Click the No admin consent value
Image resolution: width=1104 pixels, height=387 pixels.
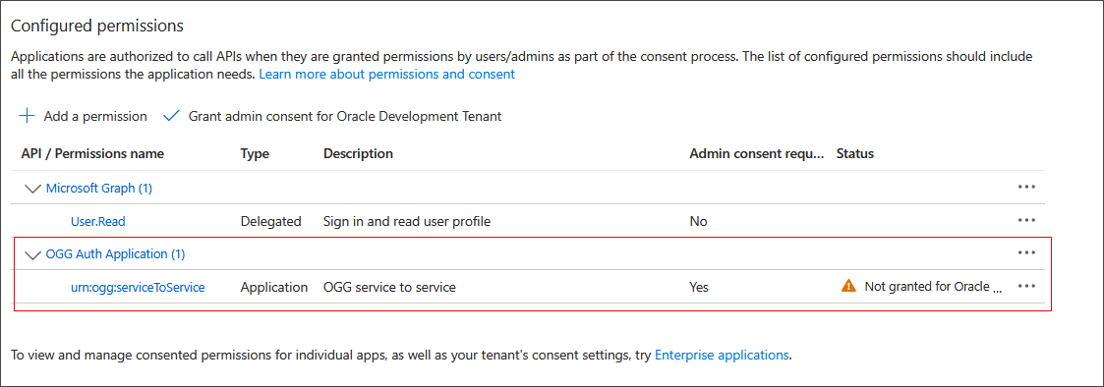tap(698, 222)
